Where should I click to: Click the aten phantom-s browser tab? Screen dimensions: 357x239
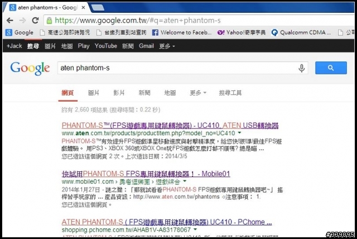coord(46,7)
